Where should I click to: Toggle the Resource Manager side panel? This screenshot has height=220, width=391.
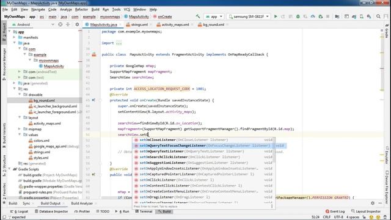[x=4, y=64]
